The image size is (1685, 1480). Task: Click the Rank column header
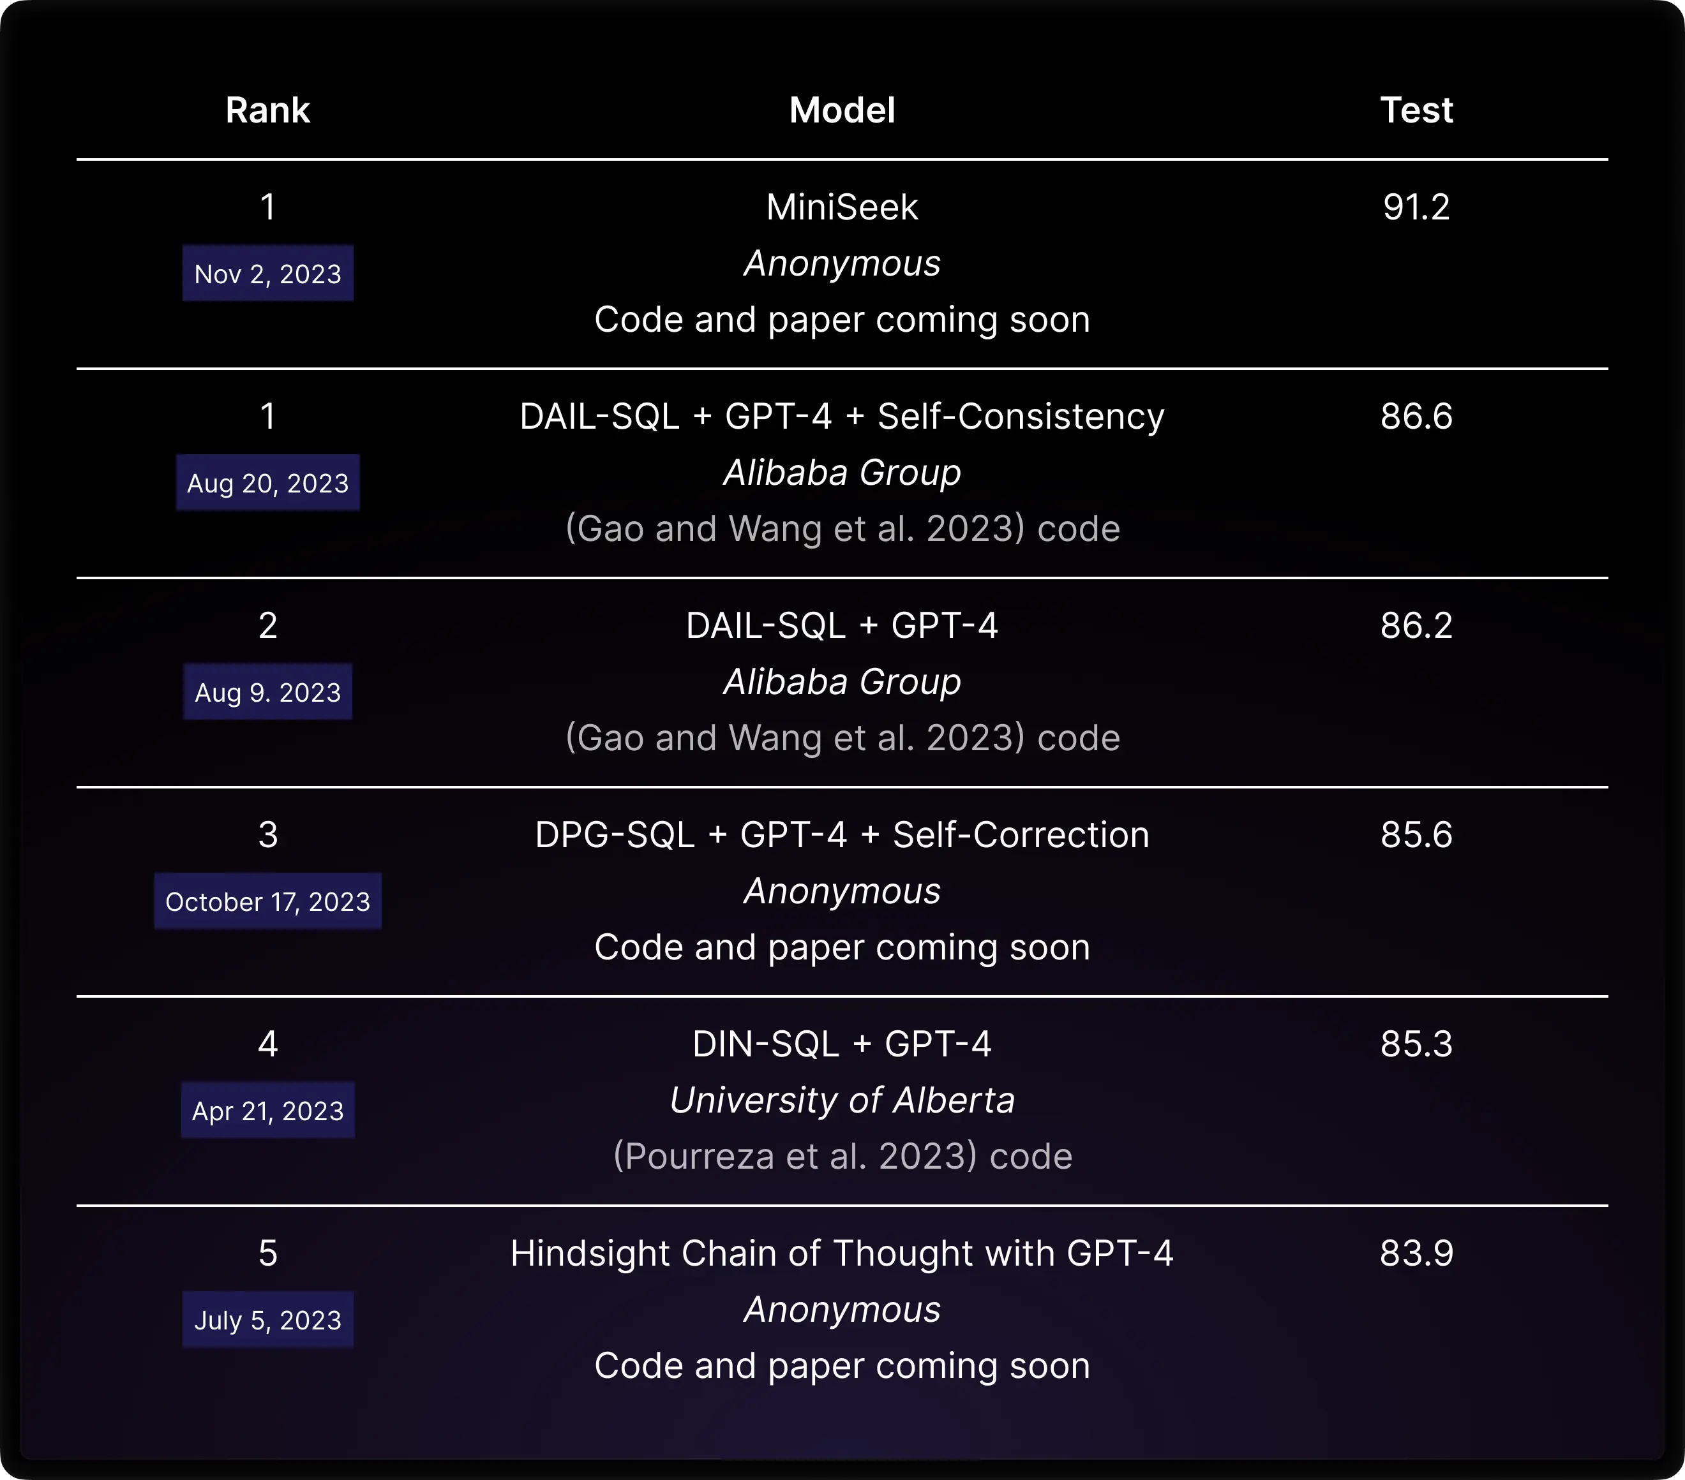pos(268,110)
